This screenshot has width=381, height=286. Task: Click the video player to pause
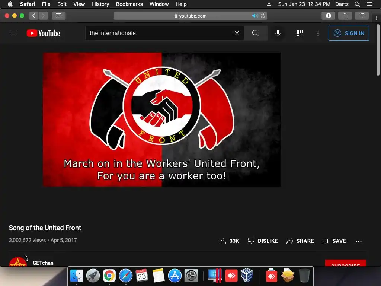tap(162, 120)
